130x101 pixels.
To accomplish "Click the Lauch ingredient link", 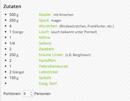I will point(44,32).
